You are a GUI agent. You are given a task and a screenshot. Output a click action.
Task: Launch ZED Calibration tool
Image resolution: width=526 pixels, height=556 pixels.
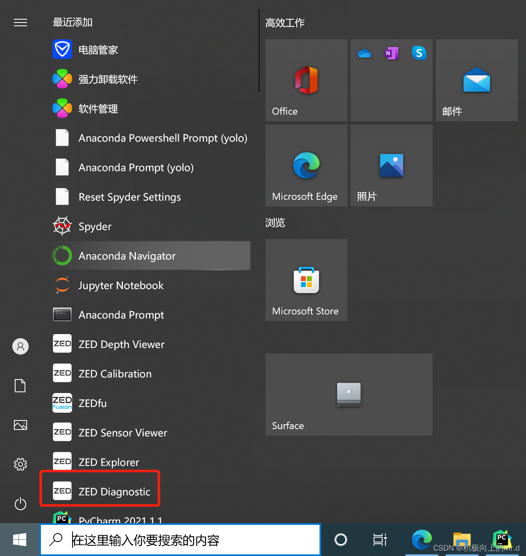(x=115, y=373)
